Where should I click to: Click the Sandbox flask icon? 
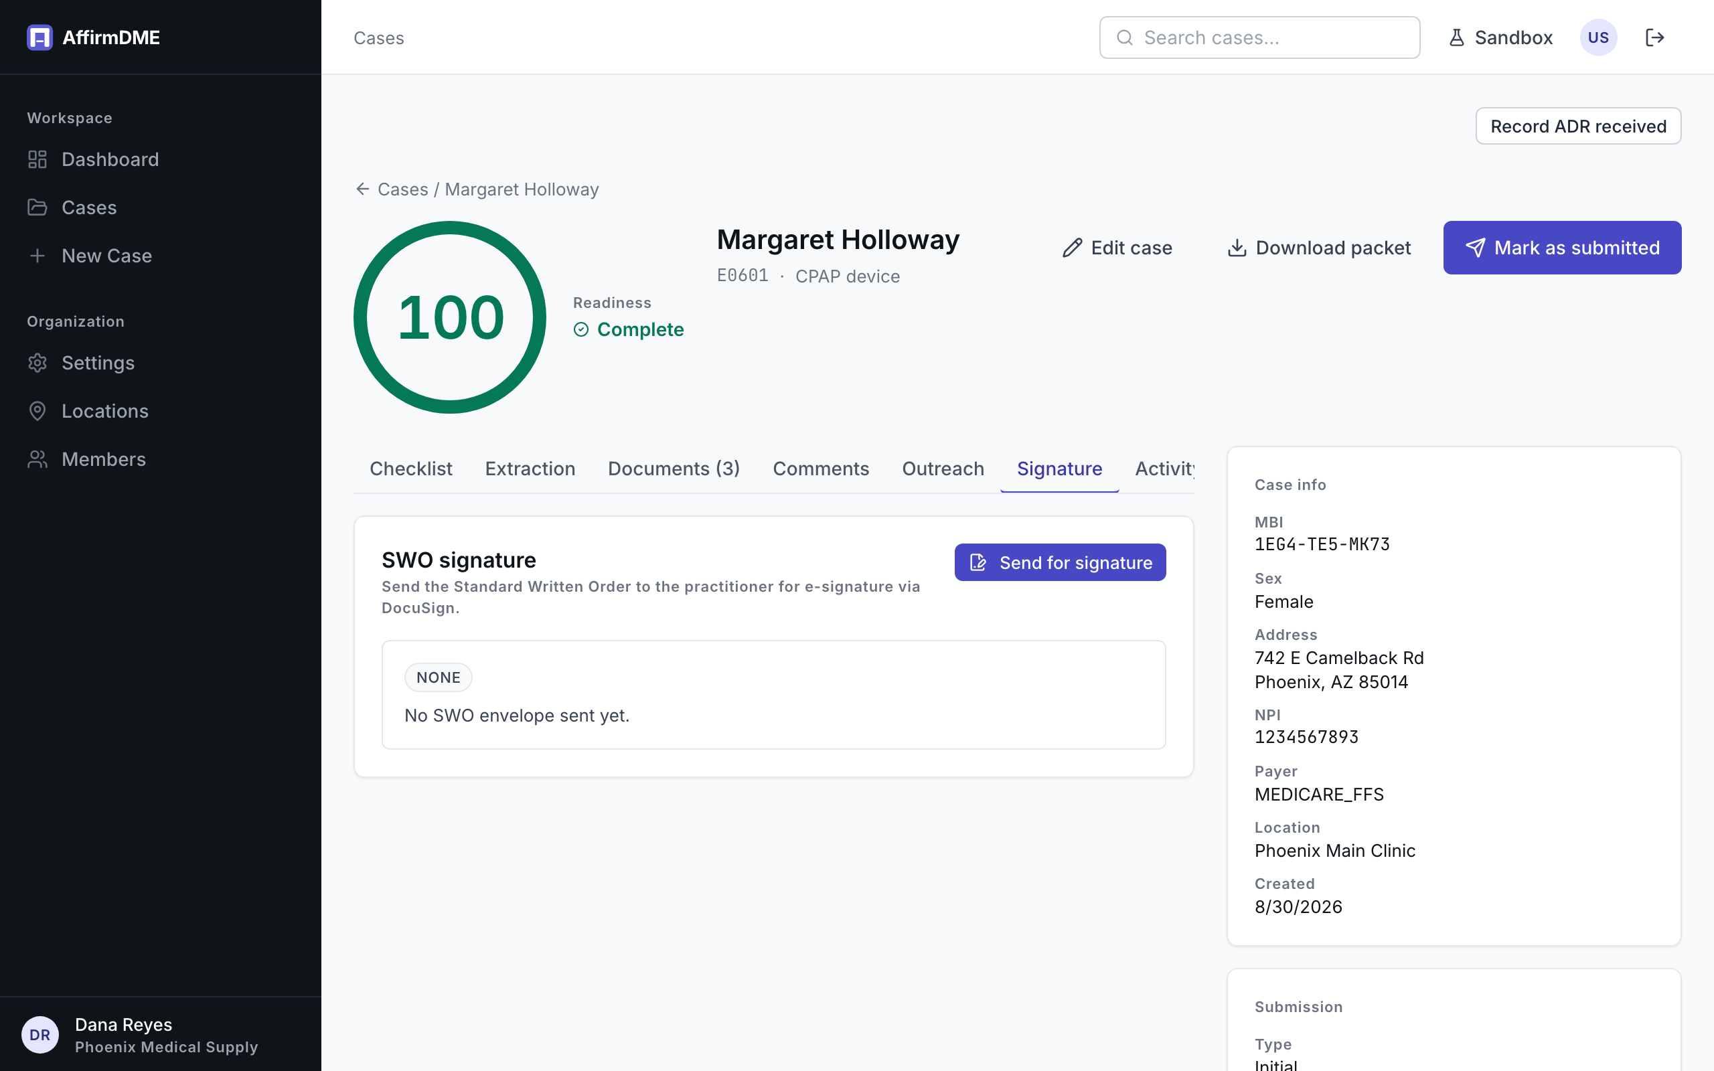1457,37
